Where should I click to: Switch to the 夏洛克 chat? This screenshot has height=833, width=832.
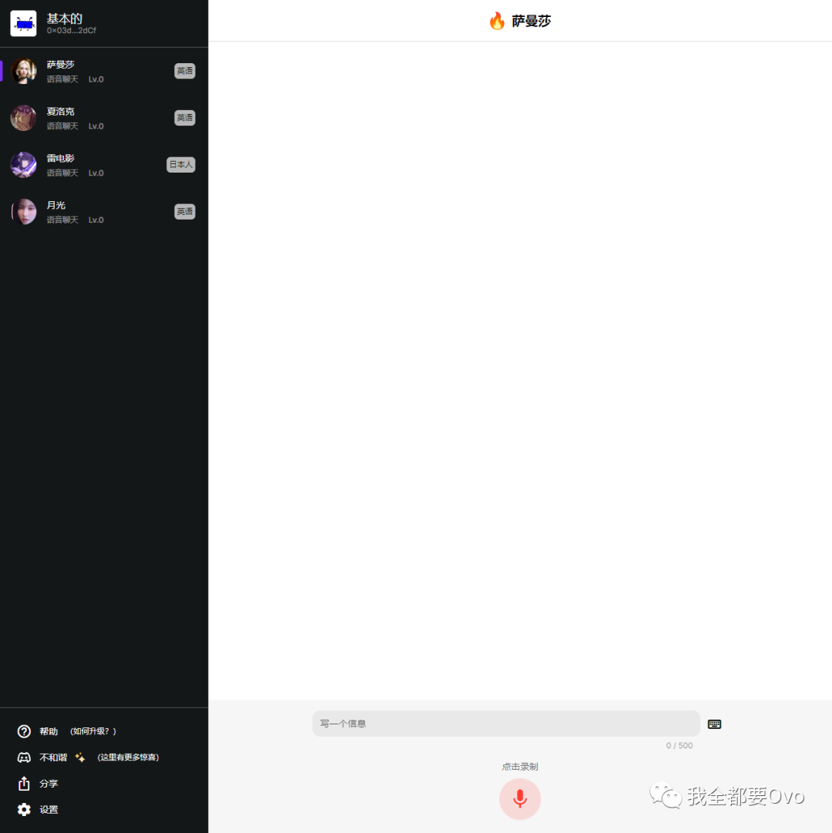pyautogui.click(x=104, y=118)
